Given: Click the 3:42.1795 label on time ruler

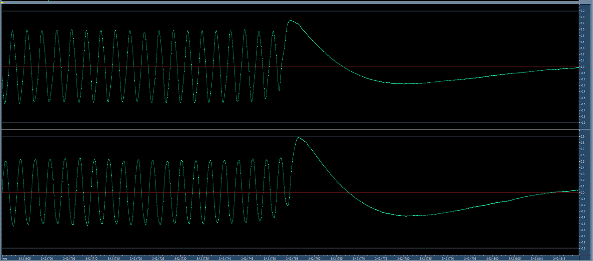Looking at the screenshot, I should (x=470, y=259).
